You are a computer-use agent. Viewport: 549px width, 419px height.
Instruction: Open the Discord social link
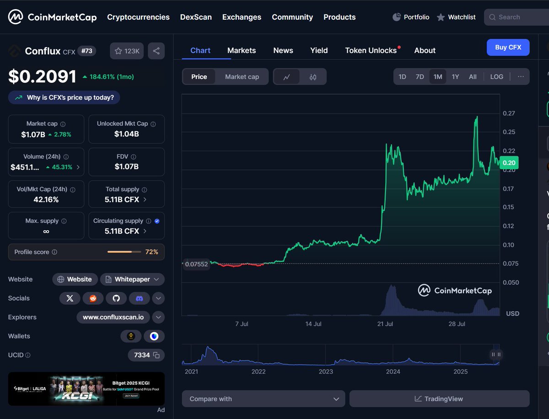click(x=140, y=298)
